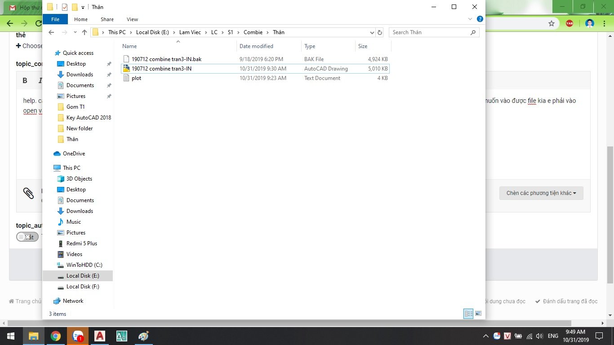Select the 190712 combine tran3-IN.bak file
Viewport: 614px width, 345px height.
pos(166,59)
